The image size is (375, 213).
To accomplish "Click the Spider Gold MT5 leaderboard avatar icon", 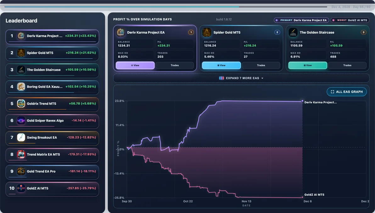I will (21, 53).
